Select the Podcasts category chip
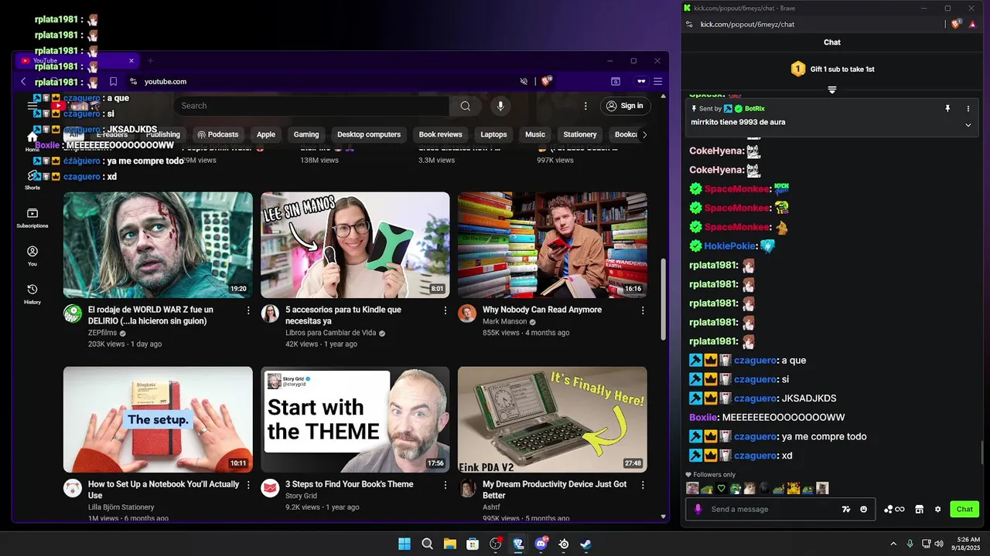This screenshot has width=990, height=556. tap(217, 134)
